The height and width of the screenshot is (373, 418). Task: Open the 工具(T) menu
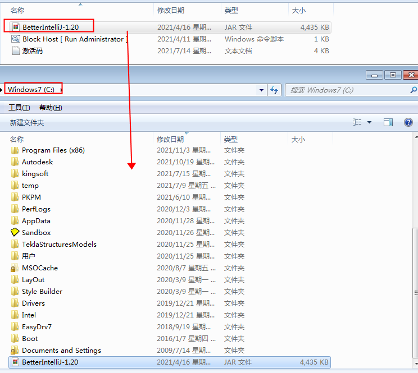[19, 108]
